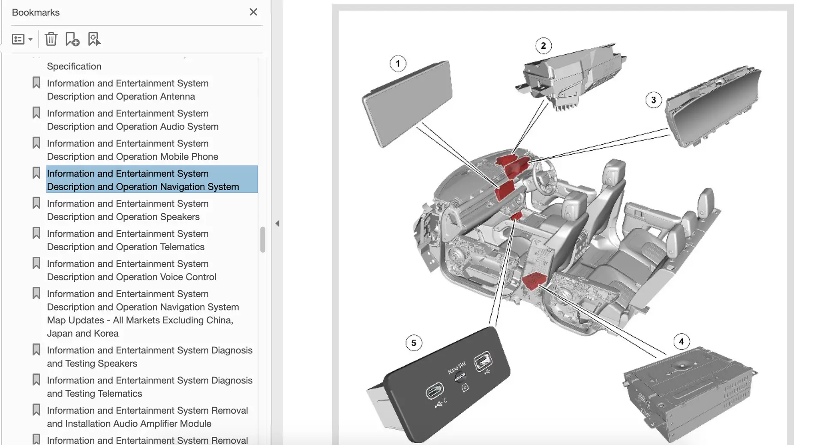Click the add new bookmark icon

(x=72, y=39)
